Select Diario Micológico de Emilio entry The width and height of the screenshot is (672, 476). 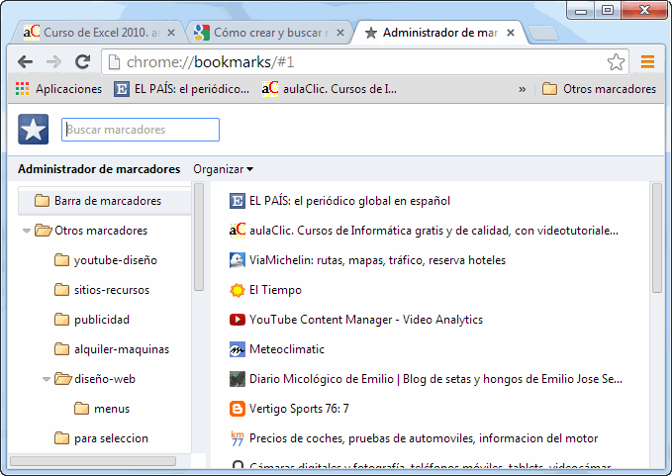(x=435, y=379)
